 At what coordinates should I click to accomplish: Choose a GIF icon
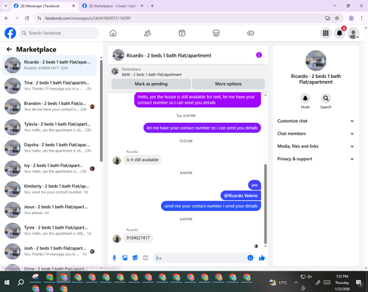pyautogui.click(x=146, y=257)
